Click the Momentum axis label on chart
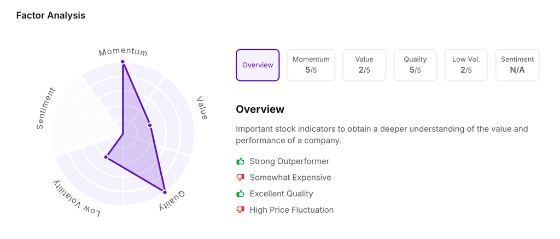 [x=123, y=52]
